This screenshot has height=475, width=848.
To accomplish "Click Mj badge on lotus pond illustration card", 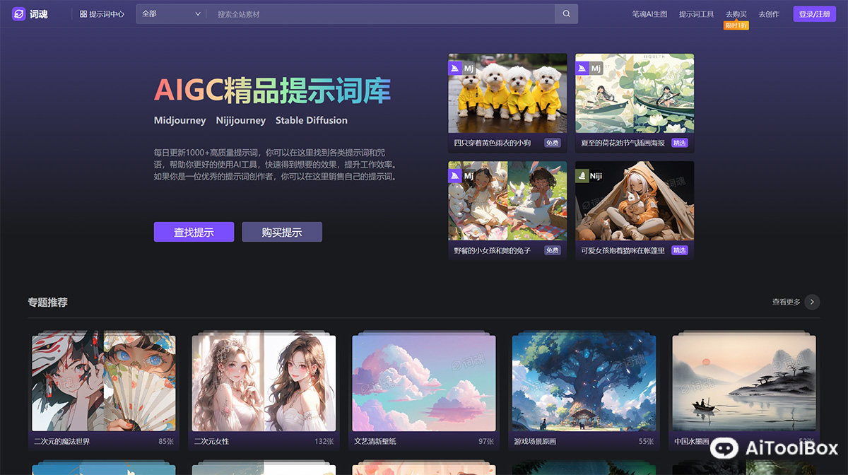I will (x=589, y=69).
